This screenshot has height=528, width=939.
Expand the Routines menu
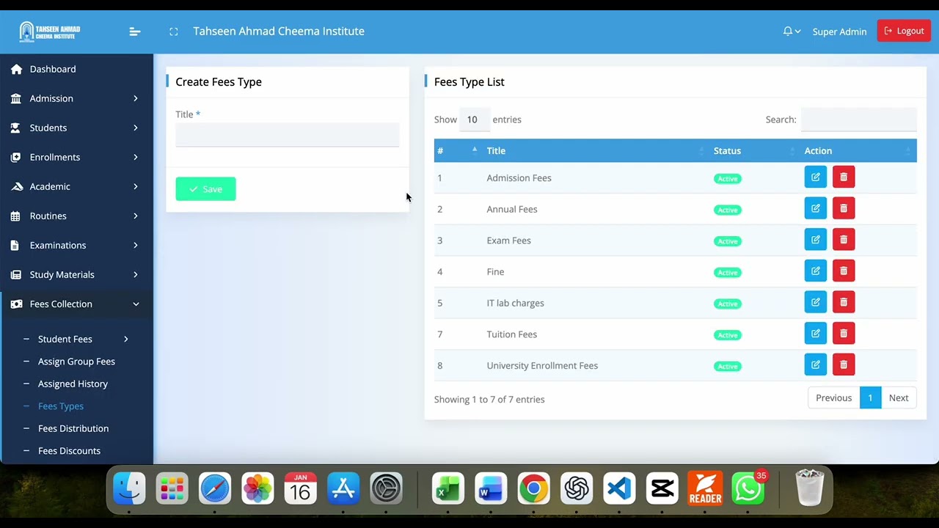click(75, 216)
